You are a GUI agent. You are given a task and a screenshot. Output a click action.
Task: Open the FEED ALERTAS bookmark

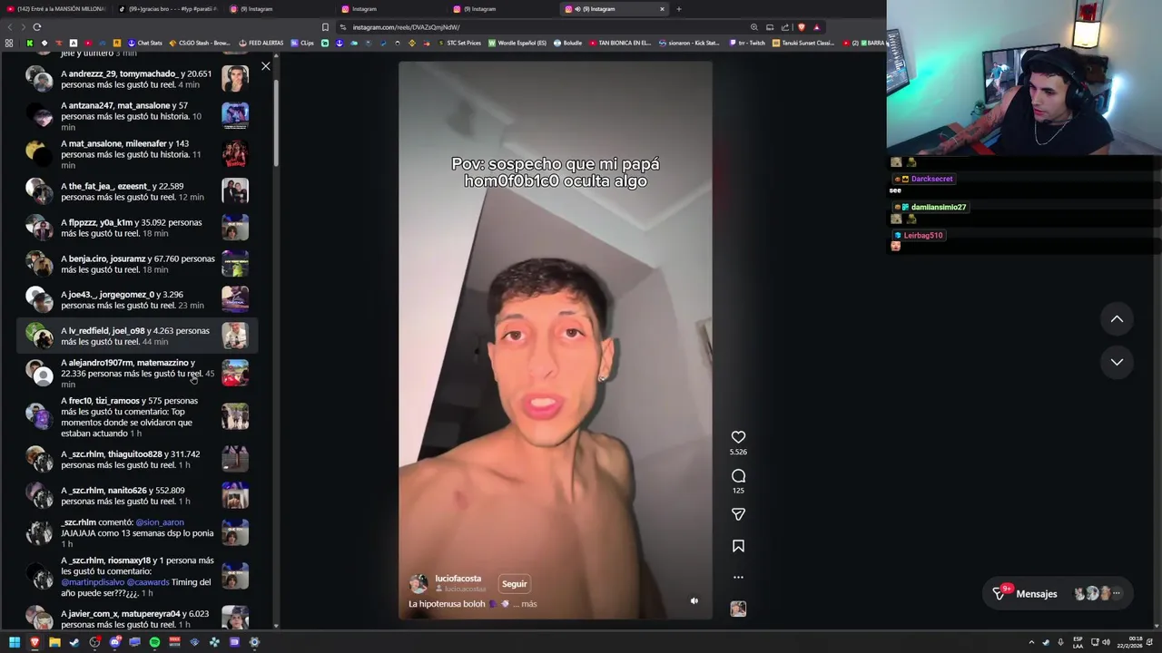point(262,43)
